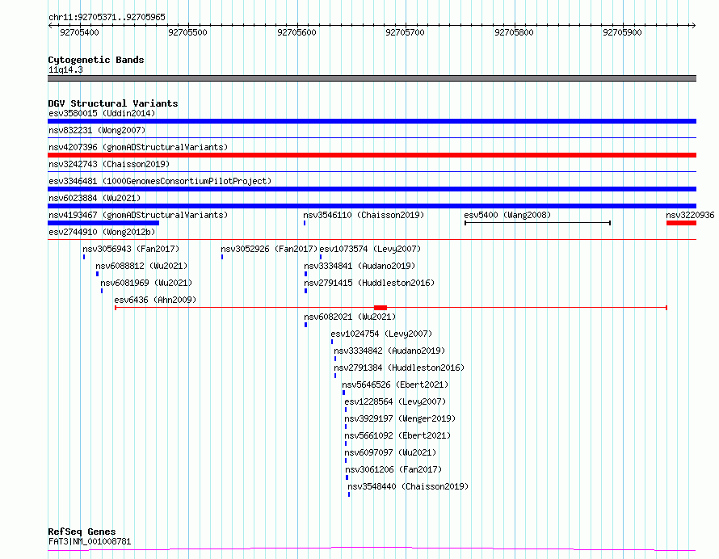Click the magenta FAT3 gene track line
The height and width of the screenshot is (559, 719).
coord(372,549)
